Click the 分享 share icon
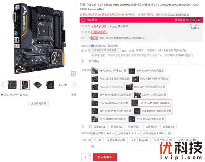The image size is (205, 162). point(11,95)
